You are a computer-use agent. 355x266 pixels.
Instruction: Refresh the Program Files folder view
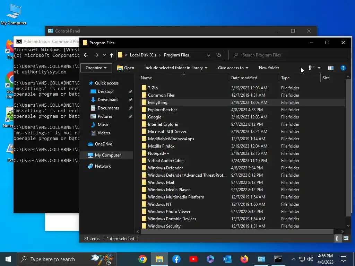[x=219, y=55]
